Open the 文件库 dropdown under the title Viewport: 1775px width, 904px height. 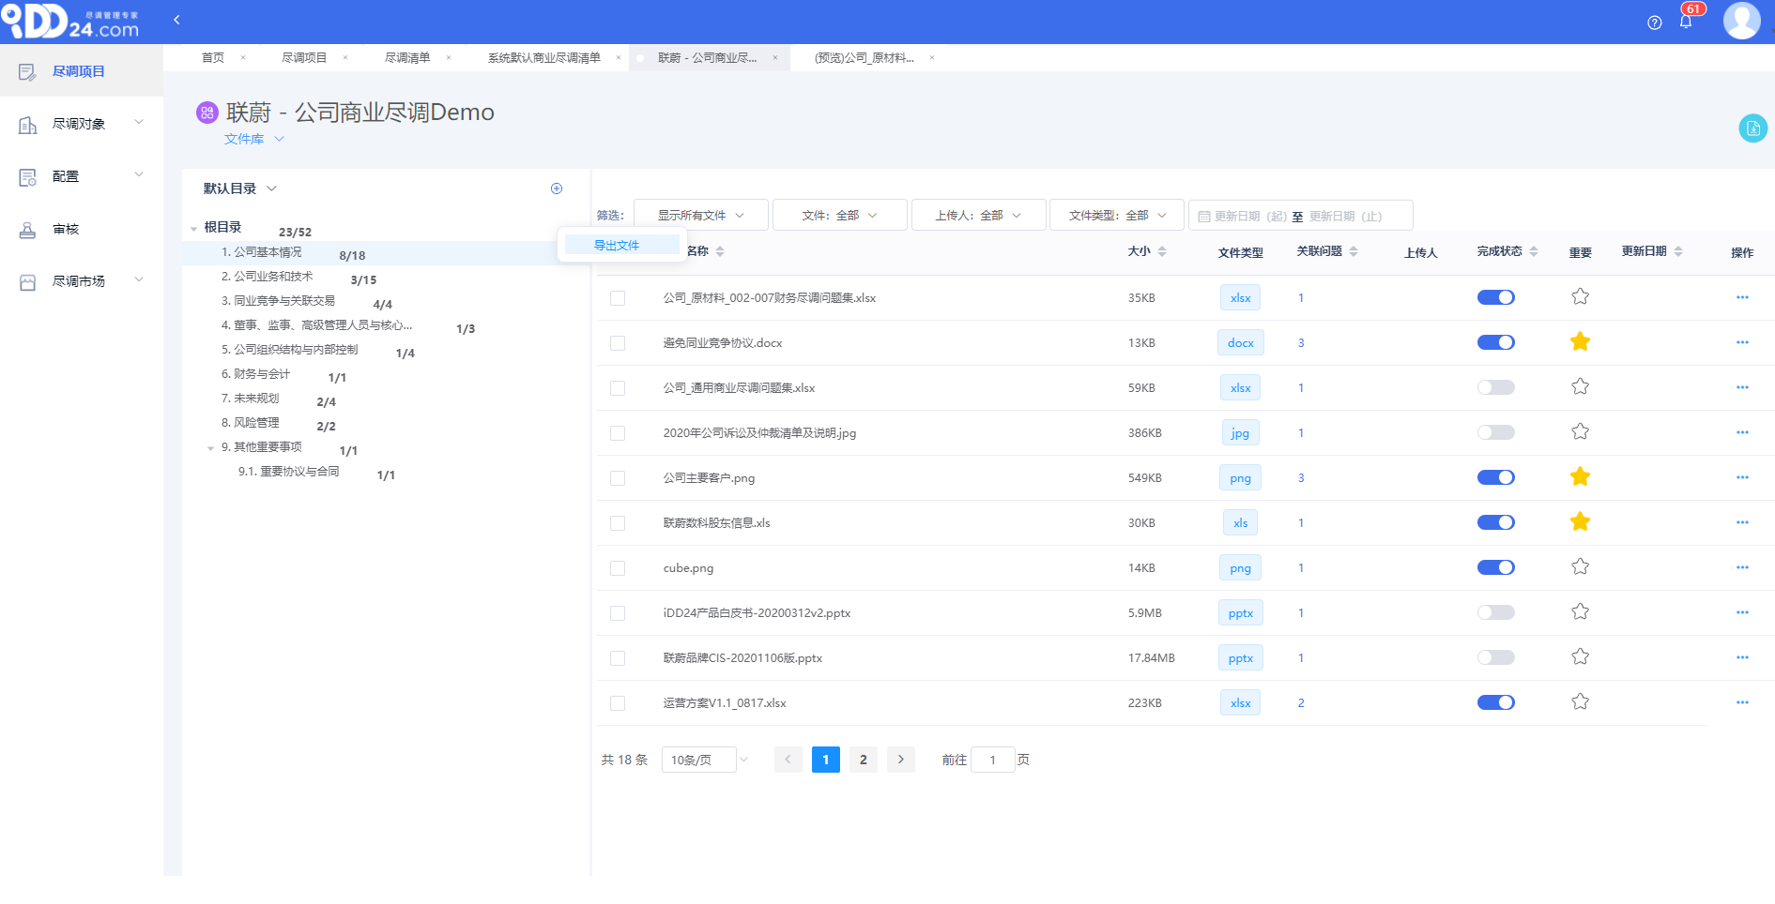pos(253,139)
